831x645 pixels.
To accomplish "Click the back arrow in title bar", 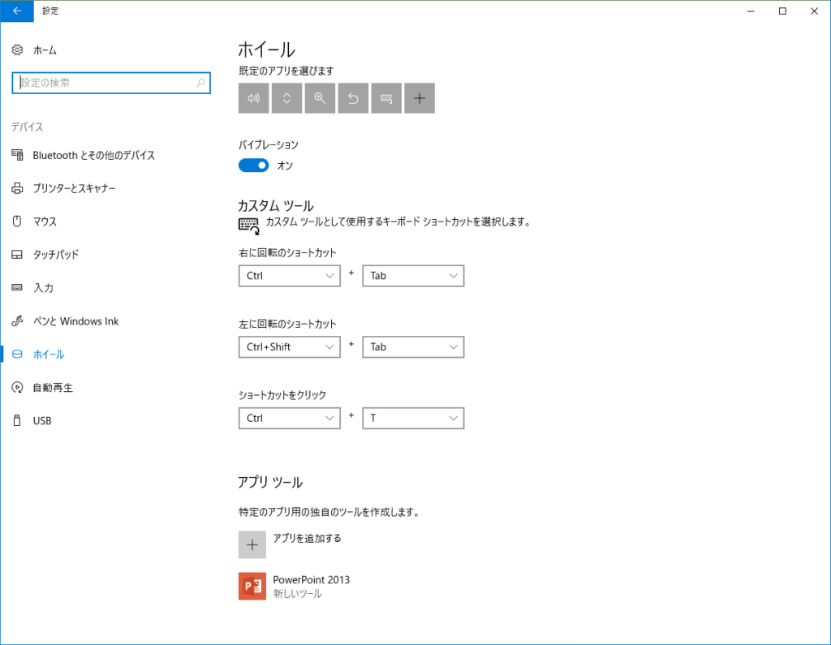I will tap(17, 11).
